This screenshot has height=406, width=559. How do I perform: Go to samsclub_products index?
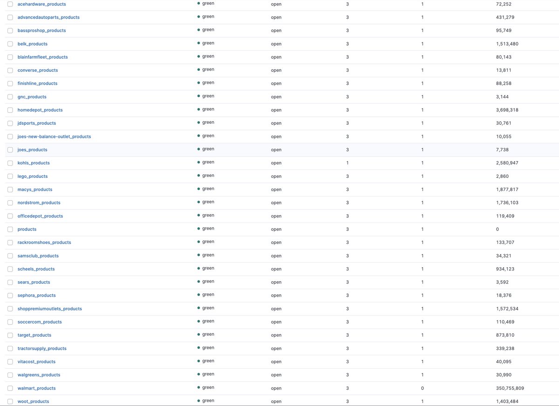click(x=38, y=256)
